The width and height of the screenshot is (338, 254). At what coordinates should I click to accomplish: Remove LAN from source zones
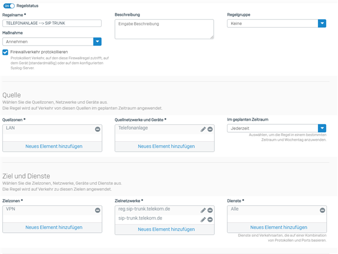97,129
